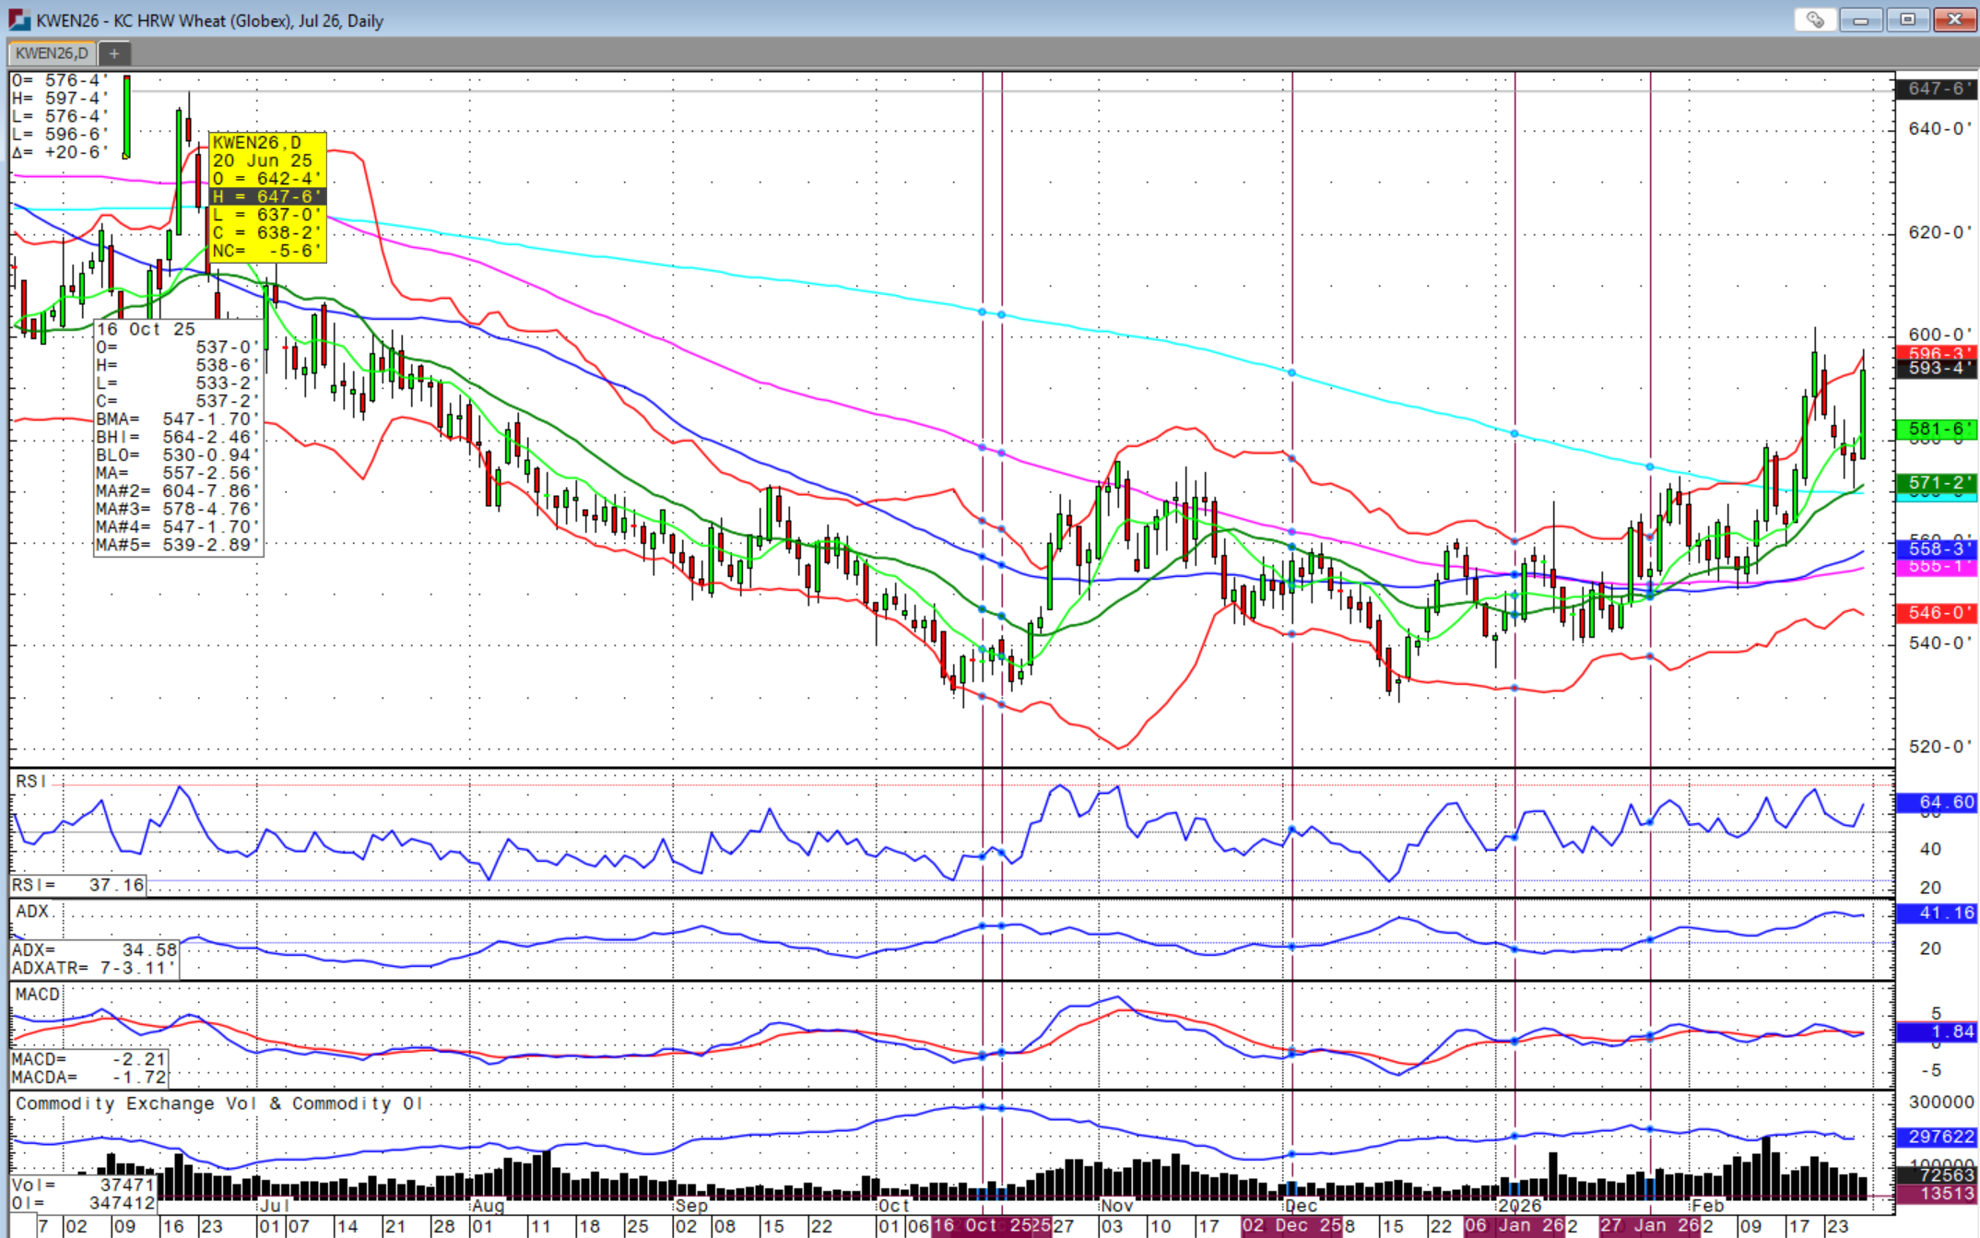Click the blue 64.60 RSI value label
This screenshot has height=1238, width=1980.
point(1936,802)
